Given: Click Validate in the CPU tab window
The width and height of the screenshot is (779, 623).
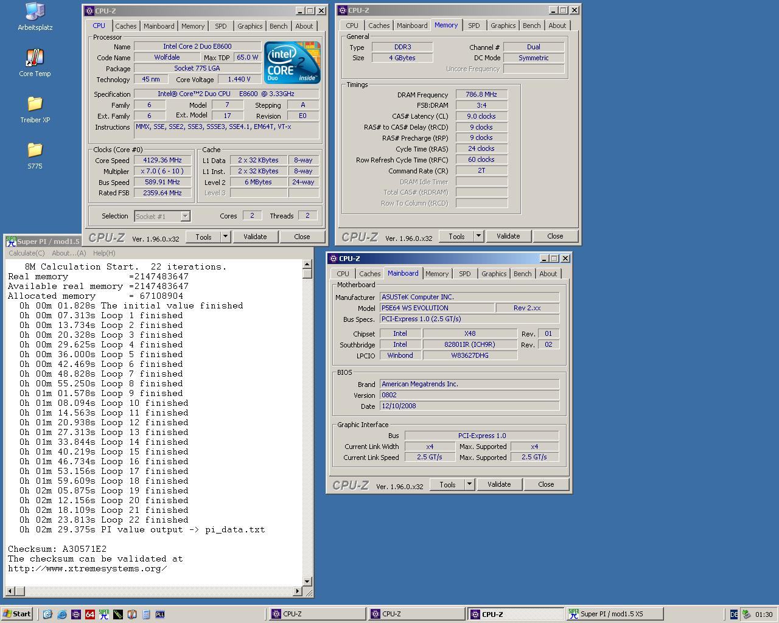Looking at the screenshot, I should tap(255, 237).
